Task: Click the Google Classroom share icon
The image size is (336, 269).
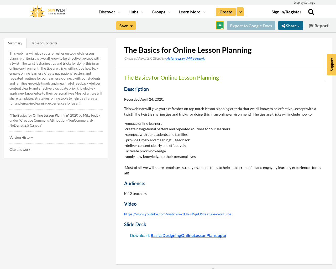Action: (220, 25)
